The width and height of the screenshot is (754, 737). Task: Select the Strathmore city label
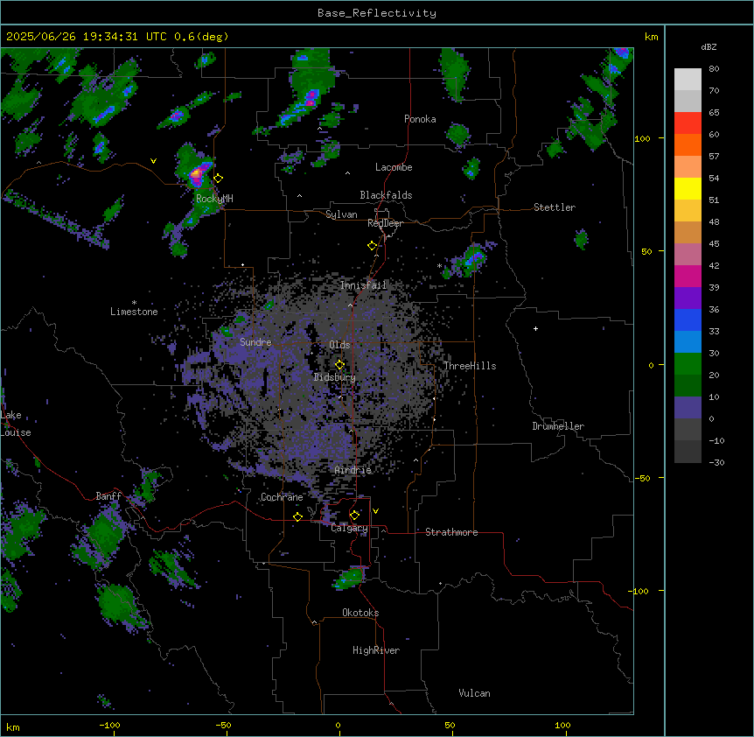click(451, 532)
